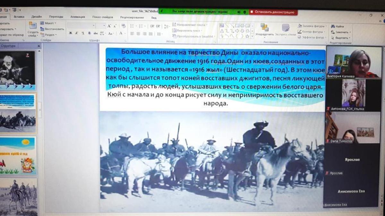The image size is (385, 216).
Task: Open Экспресс-стили quick styles icon
Action: pos(285,28)
